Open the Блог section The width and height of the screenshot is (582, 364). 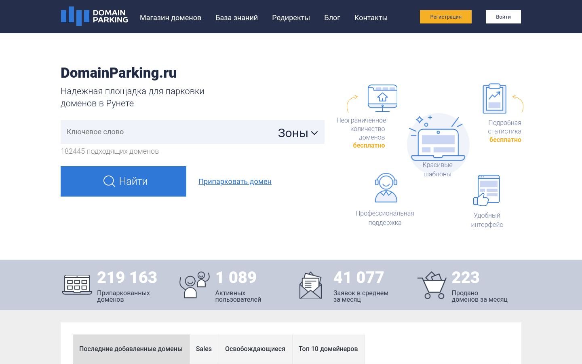coord(332,18)
